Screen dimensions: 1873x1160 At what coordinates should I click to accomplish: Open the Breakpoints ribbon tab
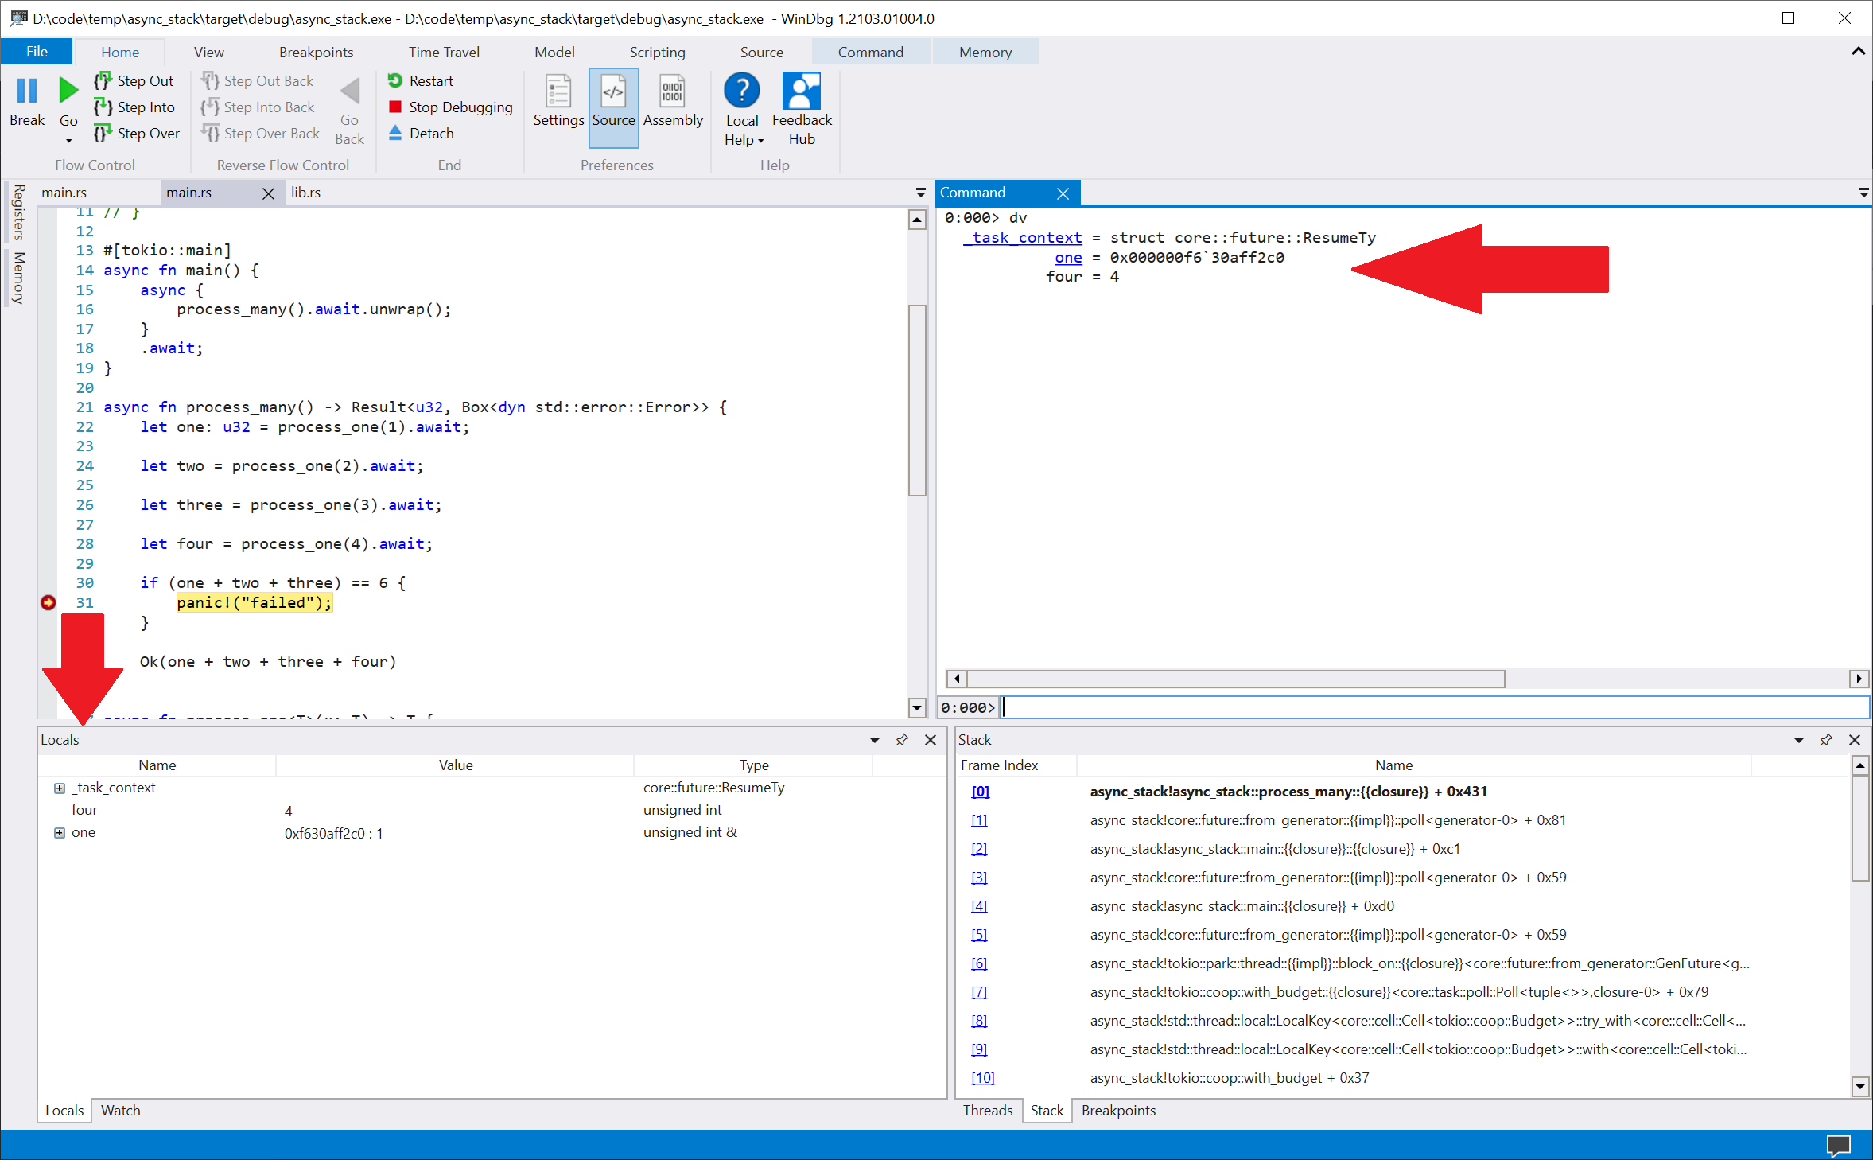tap(316, 53)
